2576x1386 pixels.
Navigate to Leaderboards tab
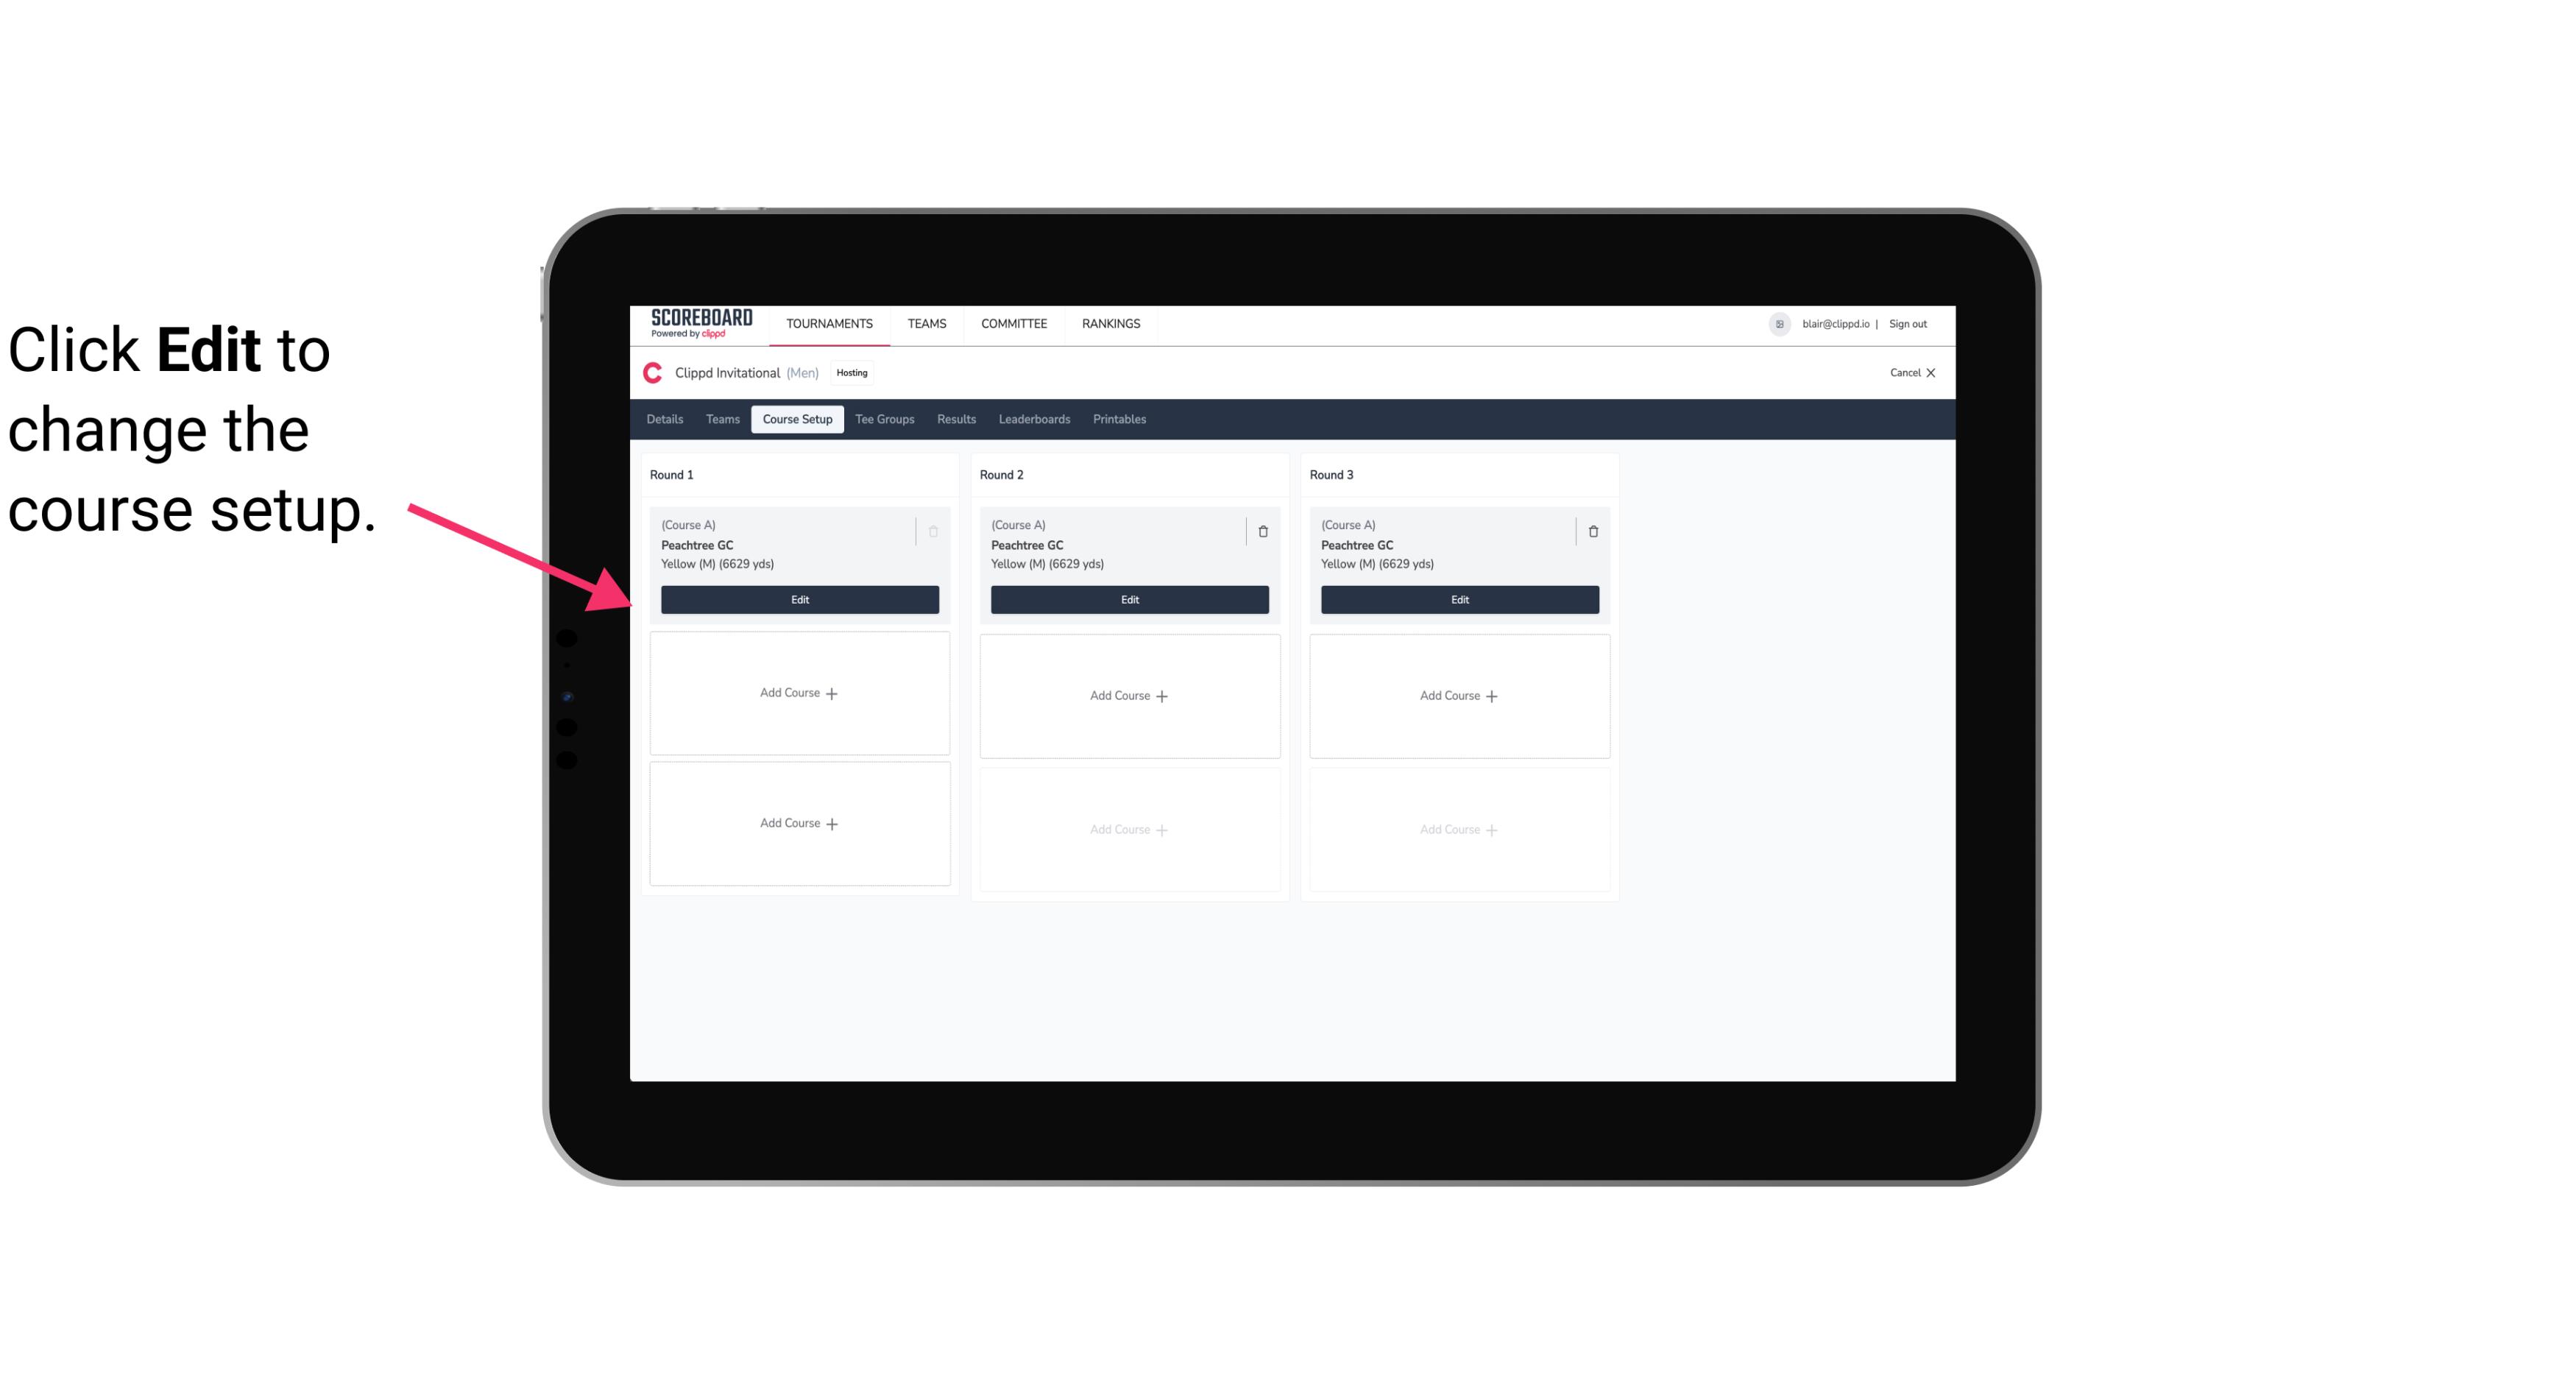coord(1034,420)
